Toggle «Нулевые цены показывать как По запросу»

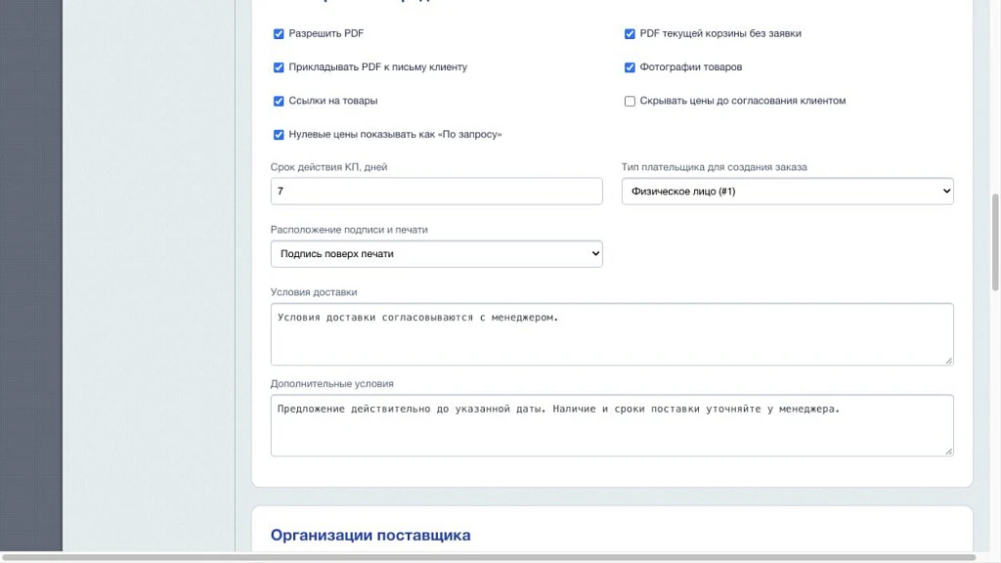[x=279, y=135]
